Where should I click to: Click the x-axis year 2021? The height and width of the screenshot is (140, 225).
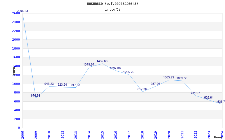point(182,135)
